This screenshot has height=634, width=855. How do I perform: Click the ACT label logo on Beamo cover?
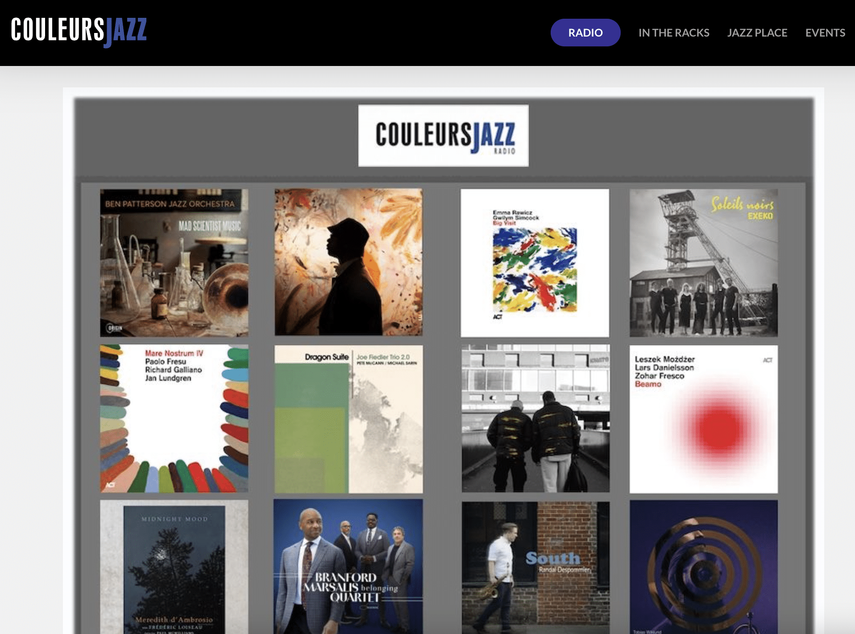click(x=767, y=360)
